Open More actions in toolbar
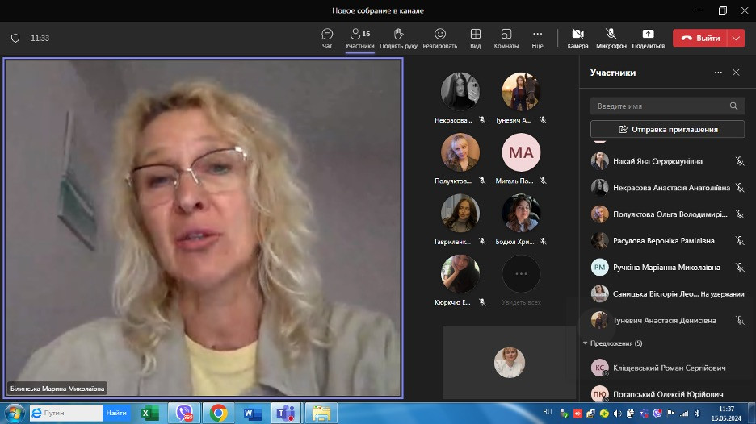 click(x=537, y=38)
